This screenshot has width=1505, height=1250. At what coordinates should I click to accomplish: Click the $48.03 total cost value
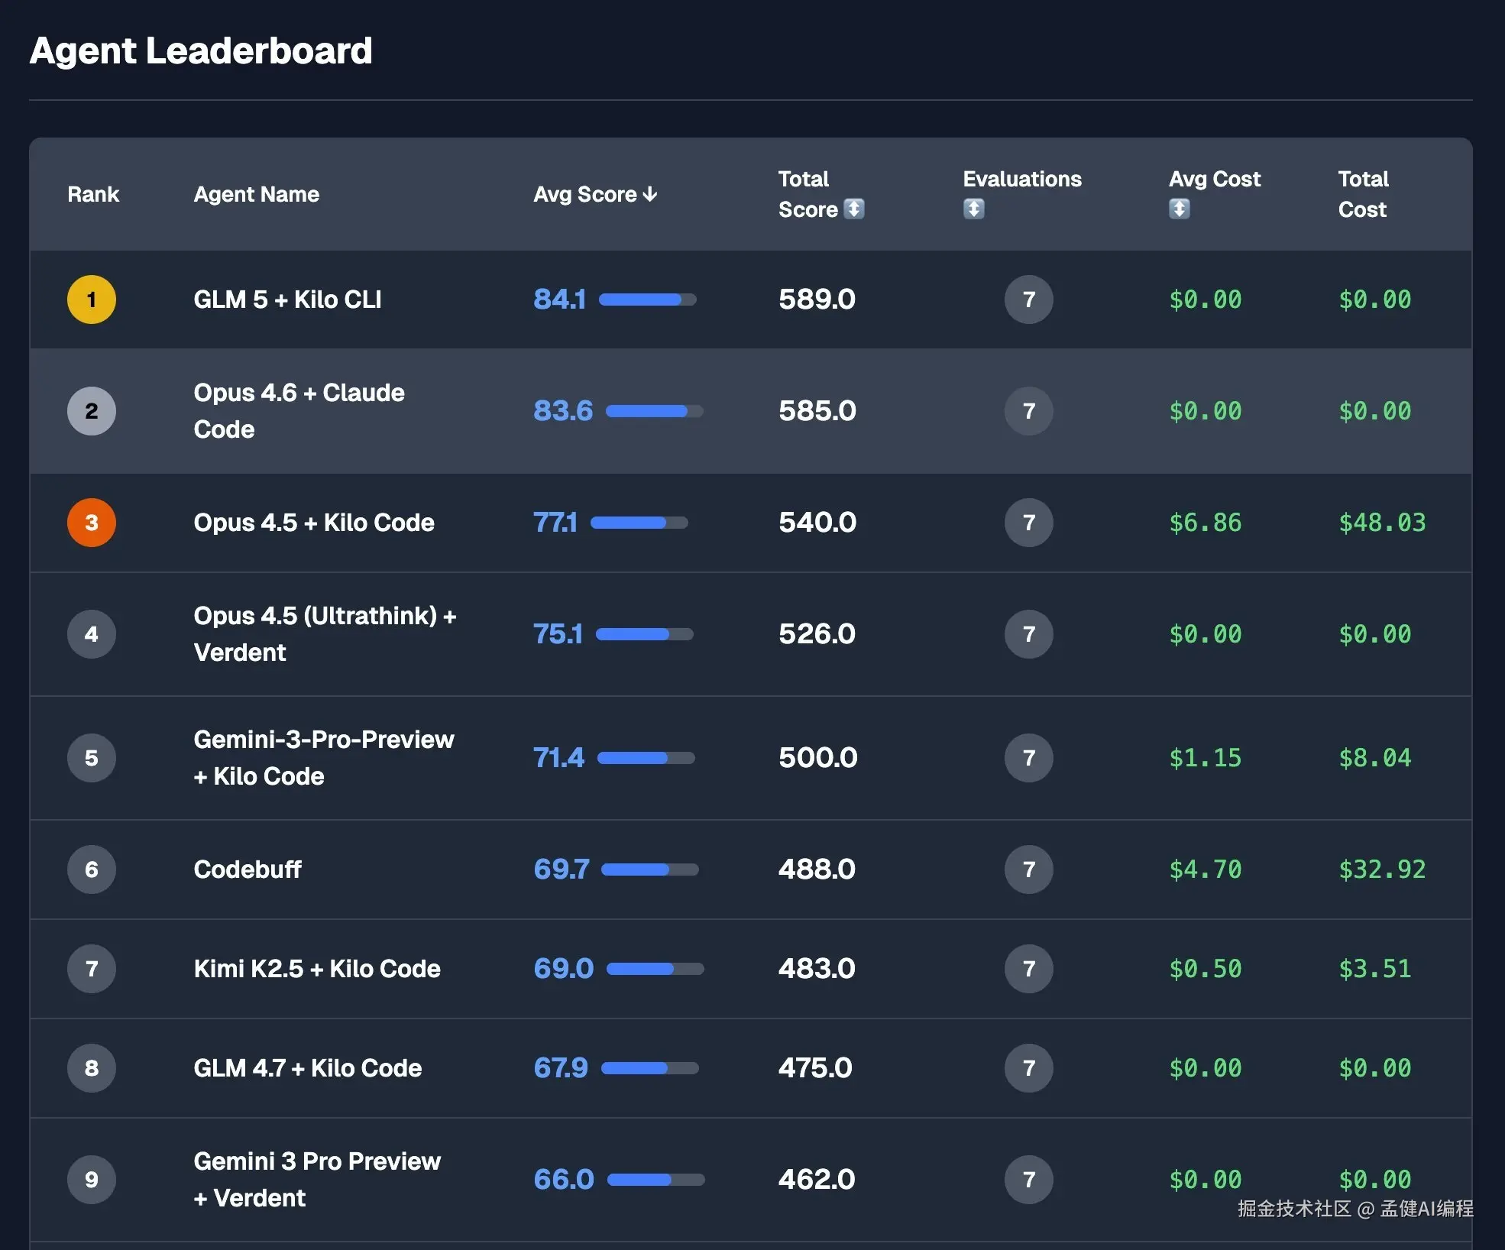tap(1381, 523)
